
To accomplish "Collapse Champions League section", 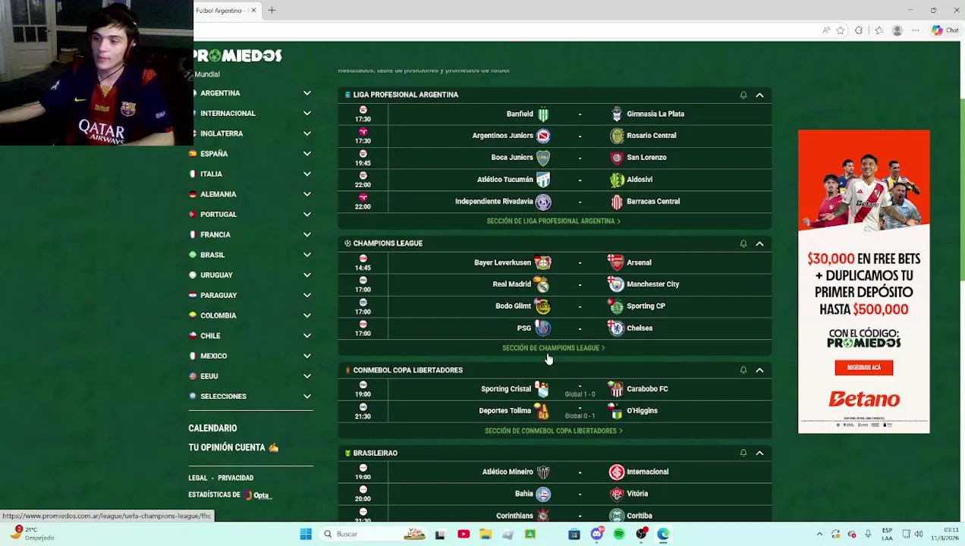I will click(759, 243).
